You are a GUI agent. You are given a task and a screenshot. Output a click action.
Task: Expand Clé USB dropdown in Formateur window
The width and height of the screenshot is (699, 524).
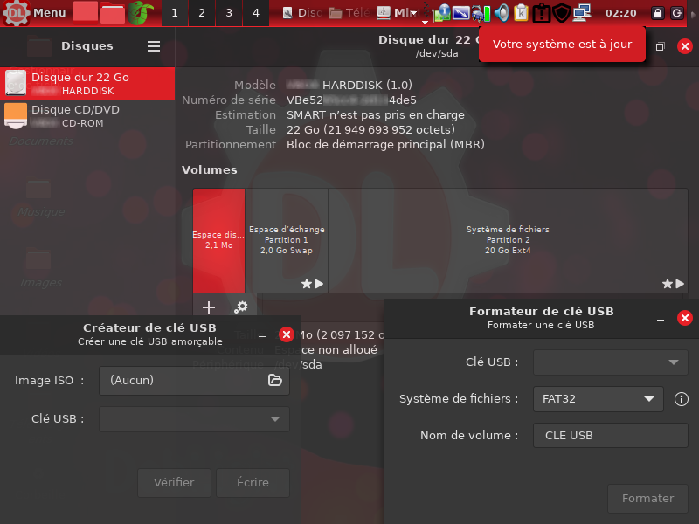[x=610, y=362]
